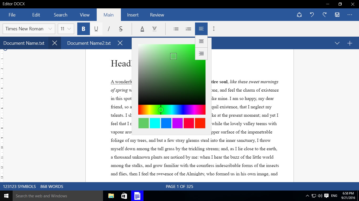The width and height of the screenshot is (359, 201).
Task: Go to the Insert tab
Action: 133,15
